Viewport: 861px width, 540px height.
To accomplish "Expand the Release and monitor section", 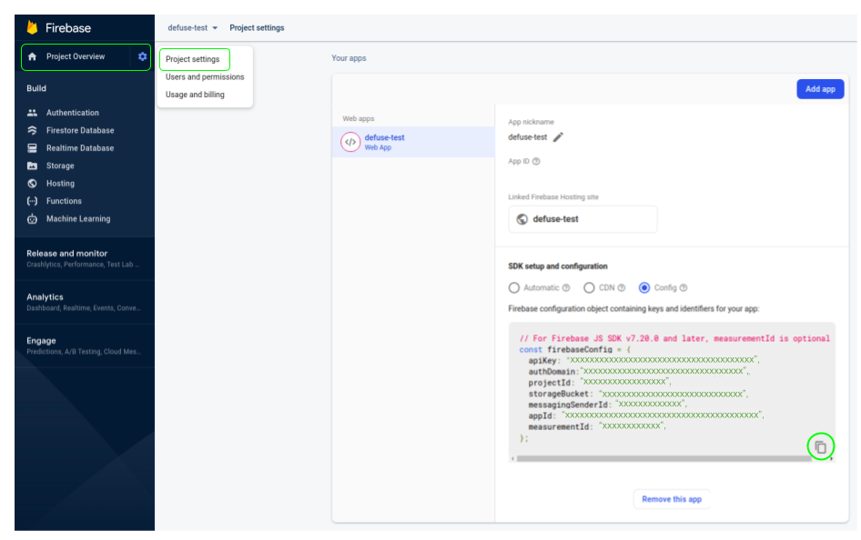I will [85, 259].
